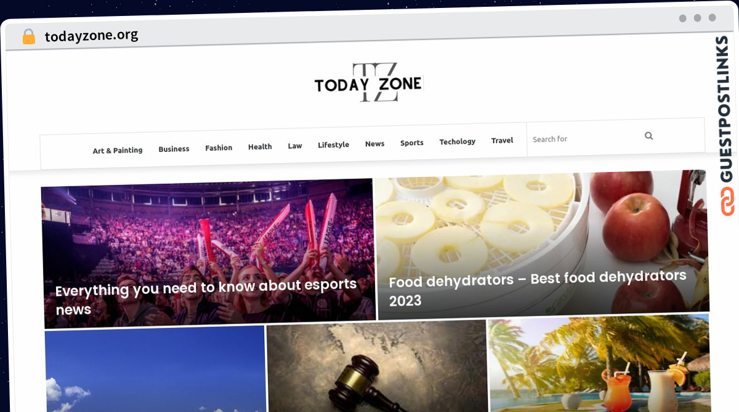Open the Law category
This screenshot has height=412, width=739.
295,146
